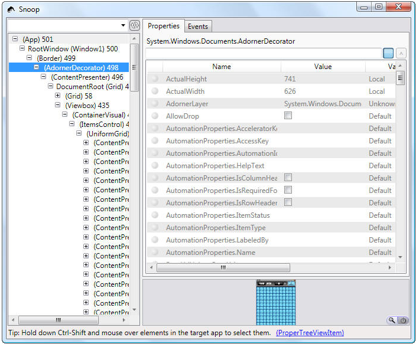Image resolution: width=416 pixels, height=344 pixels.
Task: Click the tree panel horizontal scrollbar thumb
Action: 58,320
